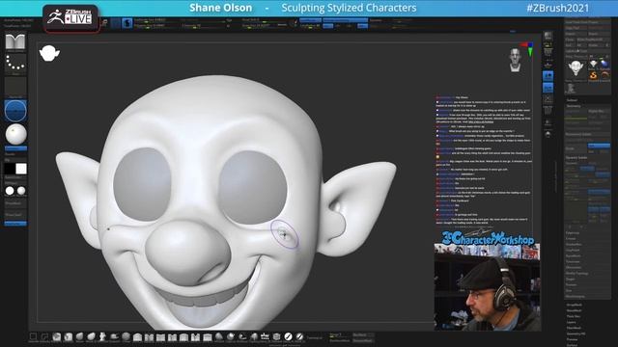Expand the DynaMesh section
618x347 pixels.
click(x=574, y=255)
